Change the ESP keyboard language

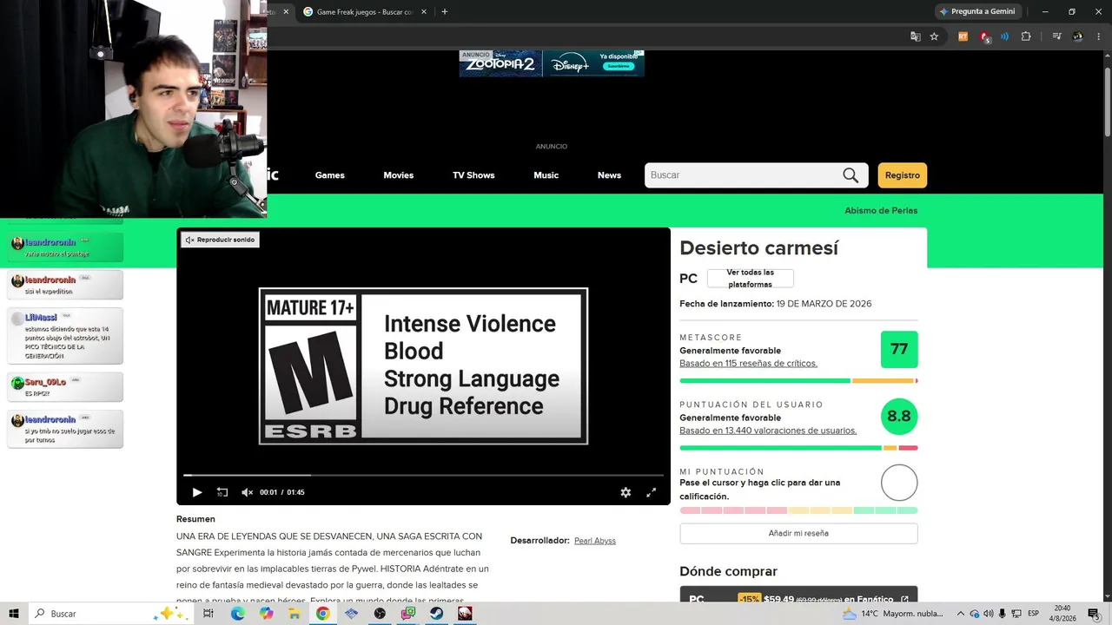point(1034,614)
